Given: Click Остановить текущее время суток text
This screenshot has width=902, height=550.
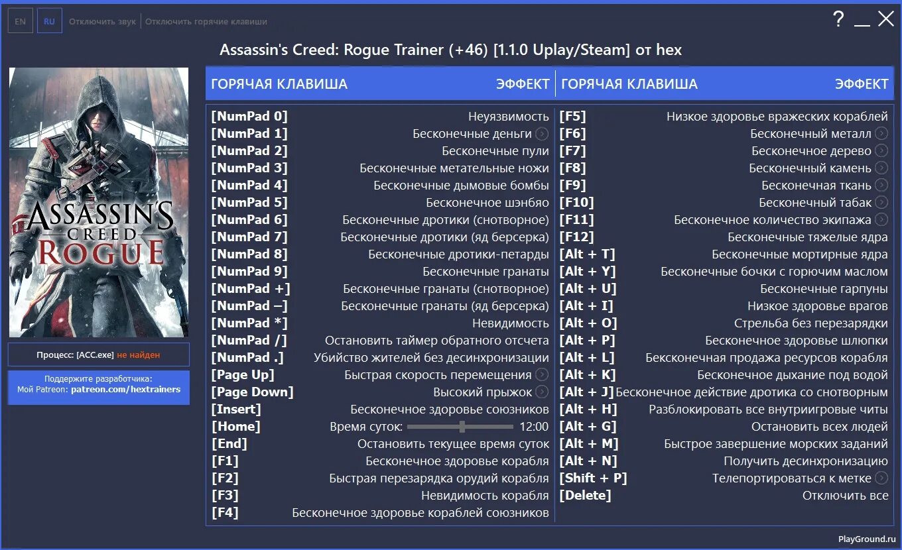Looking at the screenshot, I should click(454, 444).
